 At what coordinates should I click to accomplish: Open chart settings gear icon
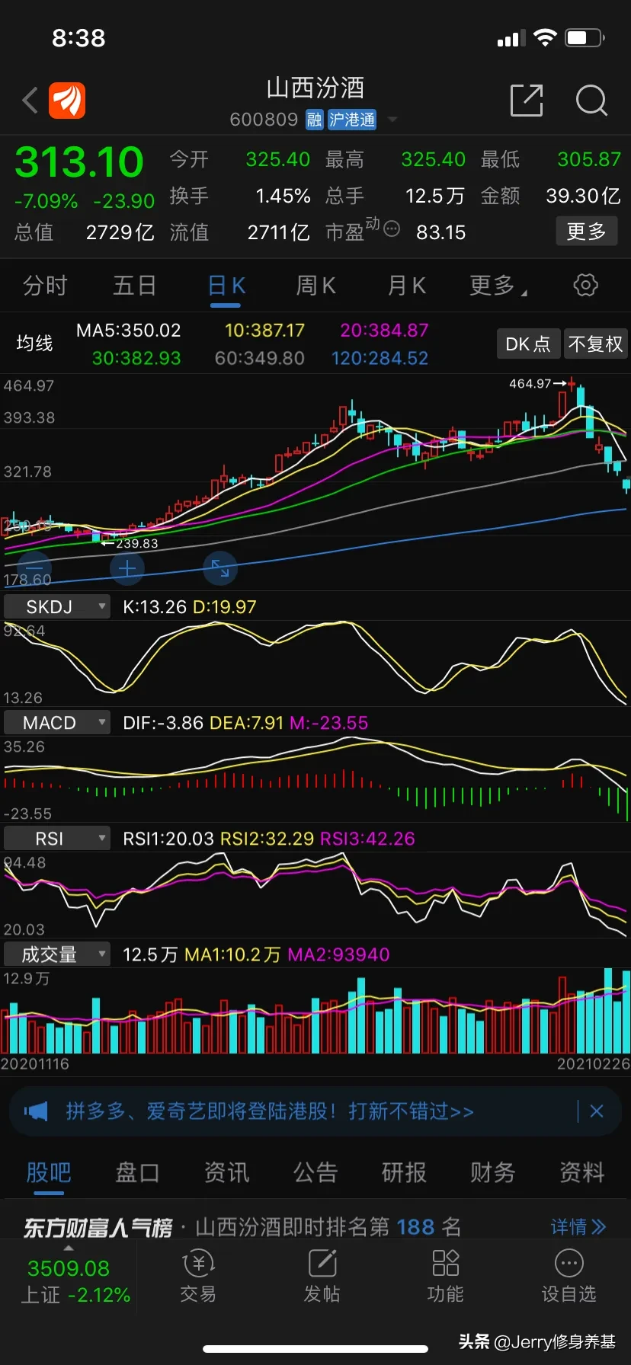[585, 285]
